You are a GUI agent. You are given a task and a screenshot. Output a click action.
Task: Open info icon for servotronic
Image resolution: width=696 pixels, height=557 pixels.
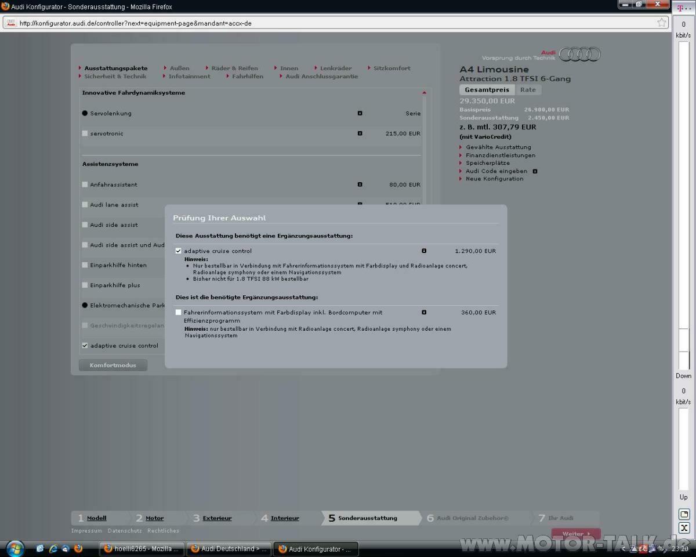pos(360,133)
